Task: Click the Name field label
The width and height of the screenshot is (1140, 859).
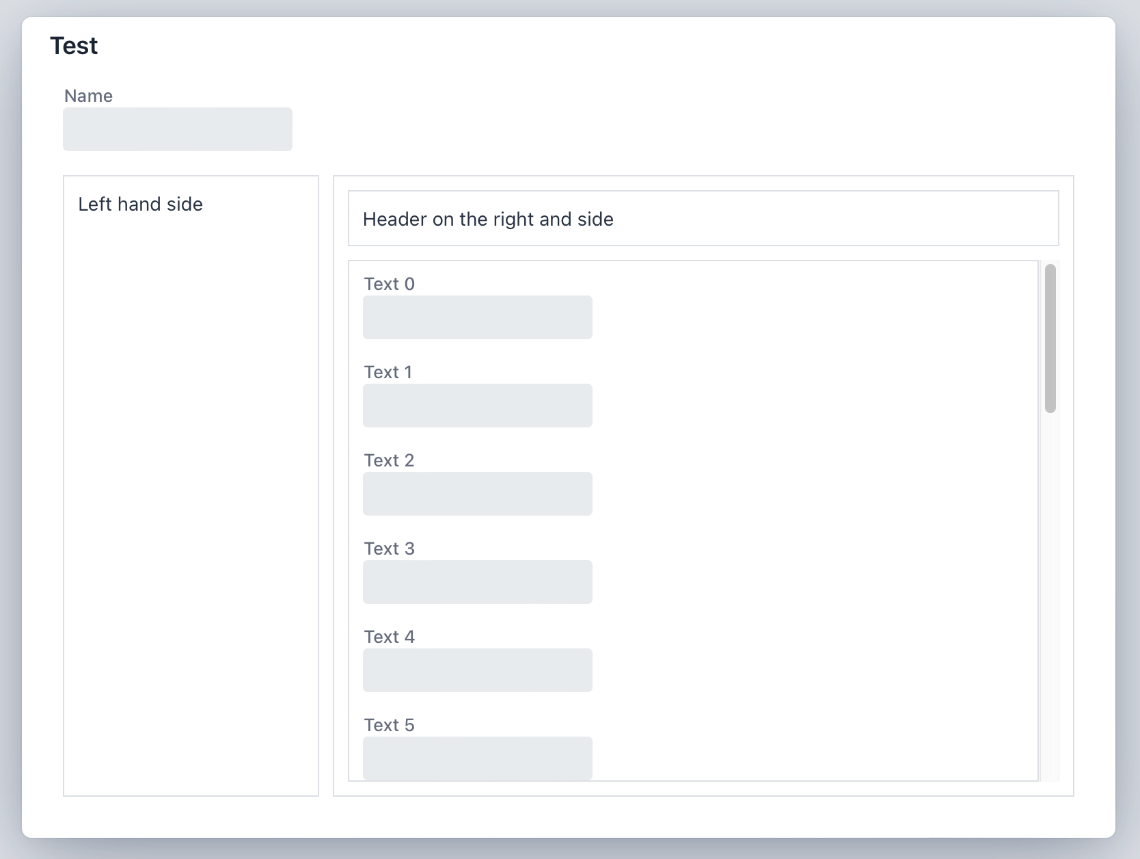Action: point(88,96)
